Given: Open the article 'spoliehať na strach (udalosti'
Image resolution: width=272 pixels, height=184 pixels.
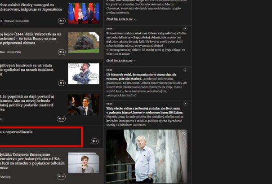Looking at the screenshot, I should click(x=27, y=70).
